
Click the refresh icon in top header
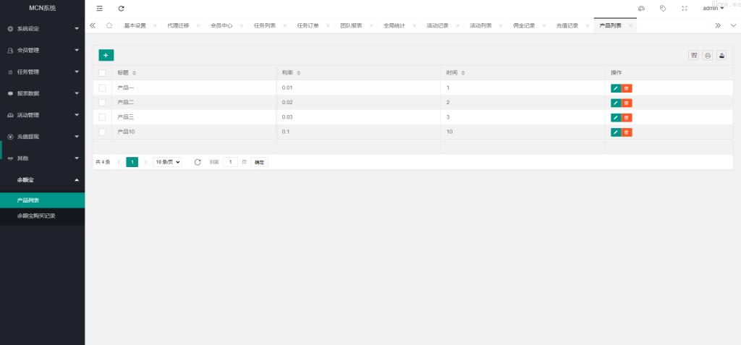121,8
